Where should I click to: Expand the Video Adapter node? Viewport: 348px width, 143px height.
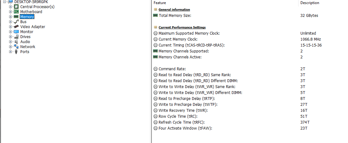(10, 27)
